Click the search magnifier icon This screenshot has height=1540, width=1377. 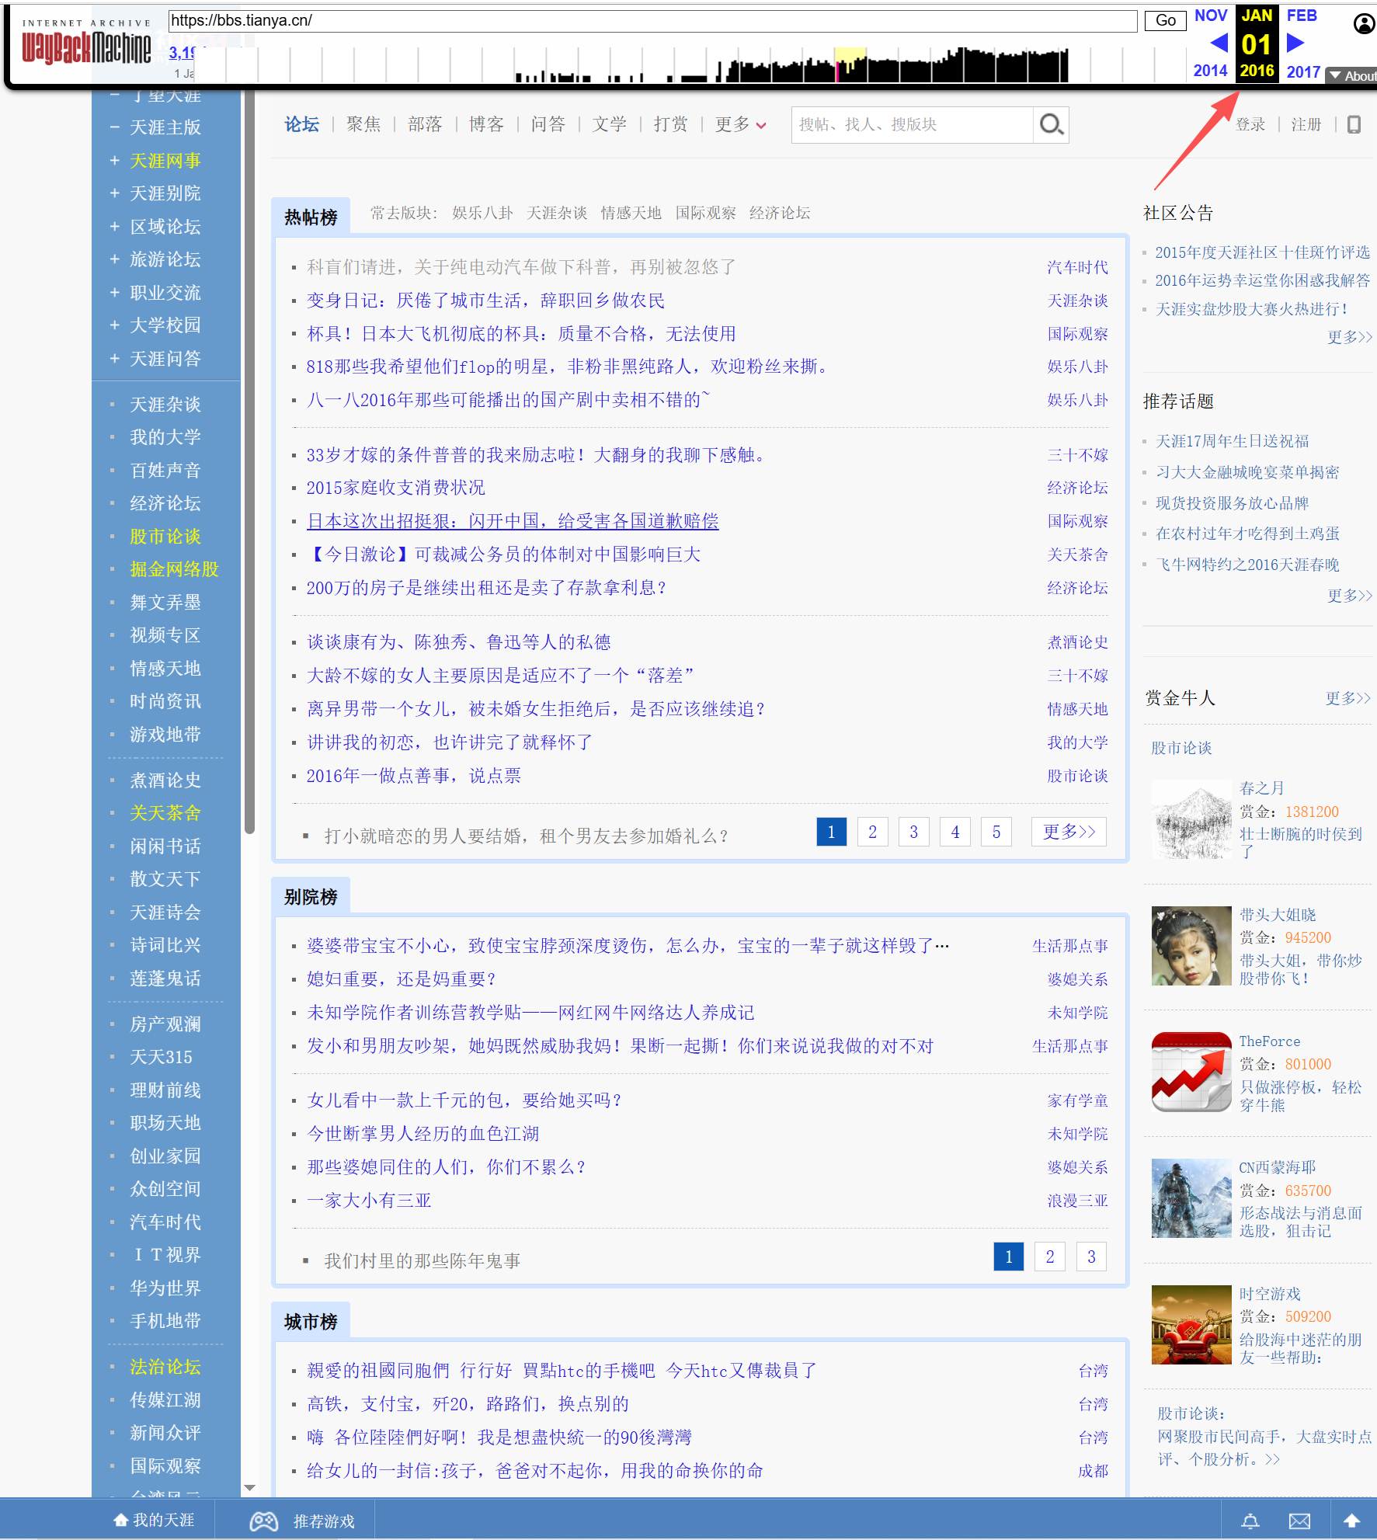(1051, 124)
